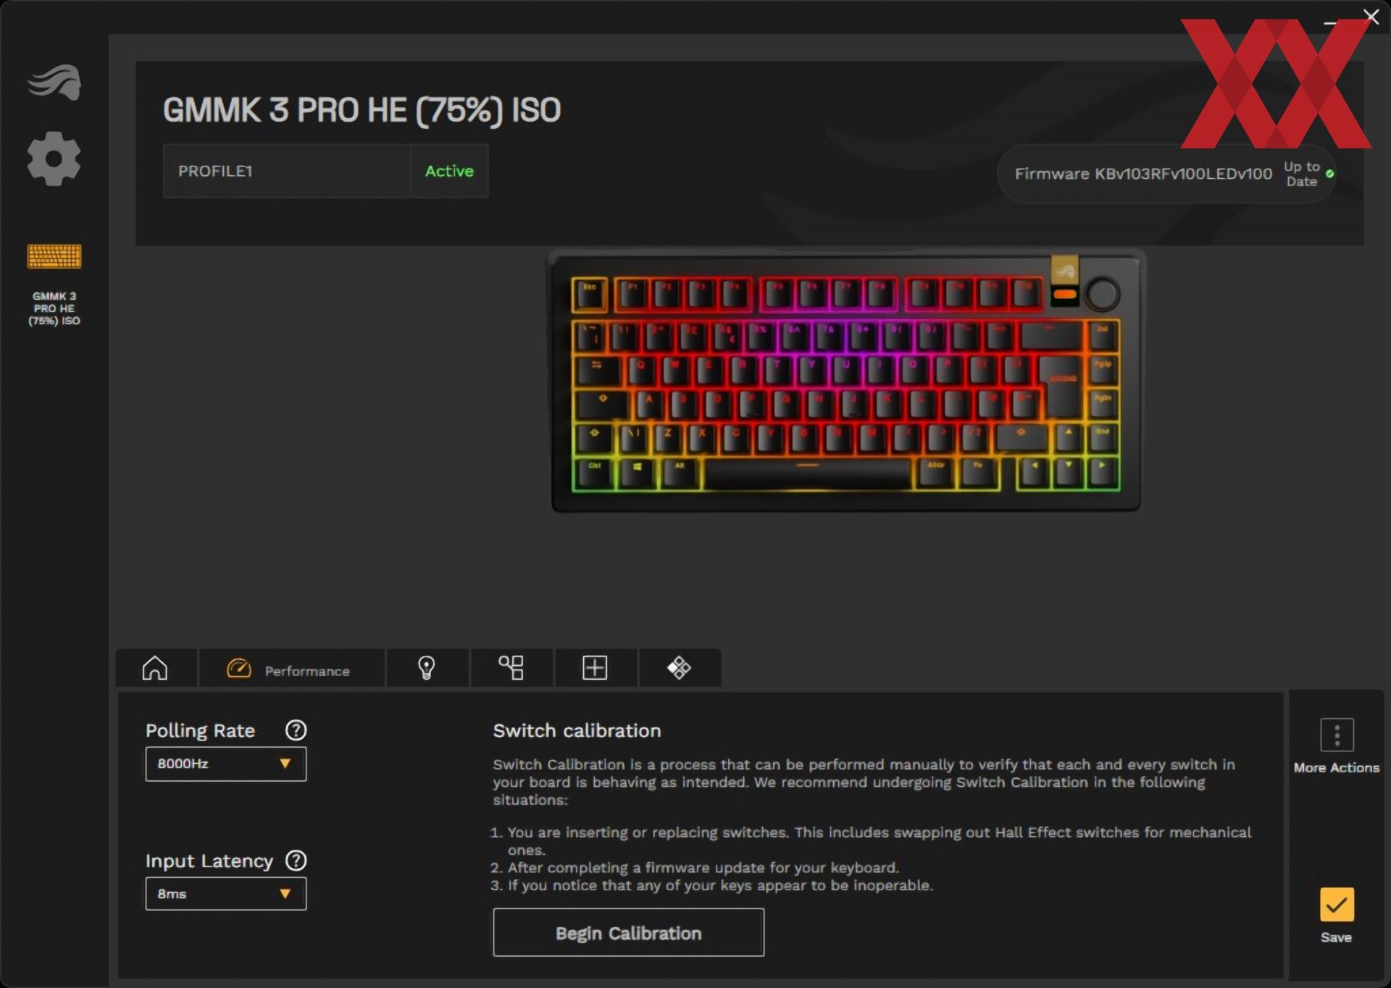Screen dimensions: 1391x988
Task: Expand the Input Latency 8ms dropdown
Action: tap(226, 894)
